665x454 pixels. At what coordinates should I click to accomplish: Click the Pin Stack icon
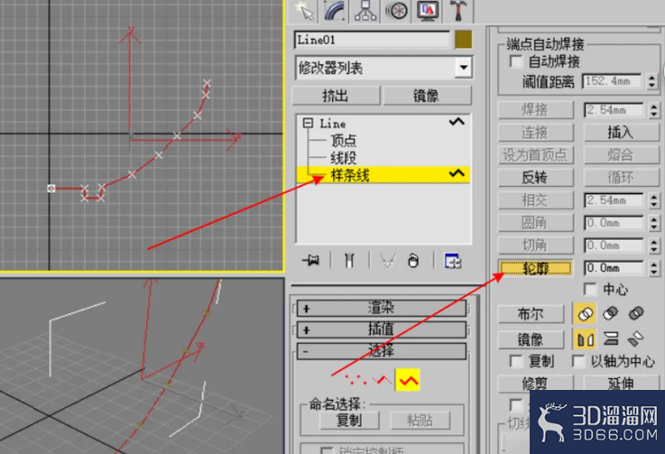pyautogui.click(x=311, y=260)
